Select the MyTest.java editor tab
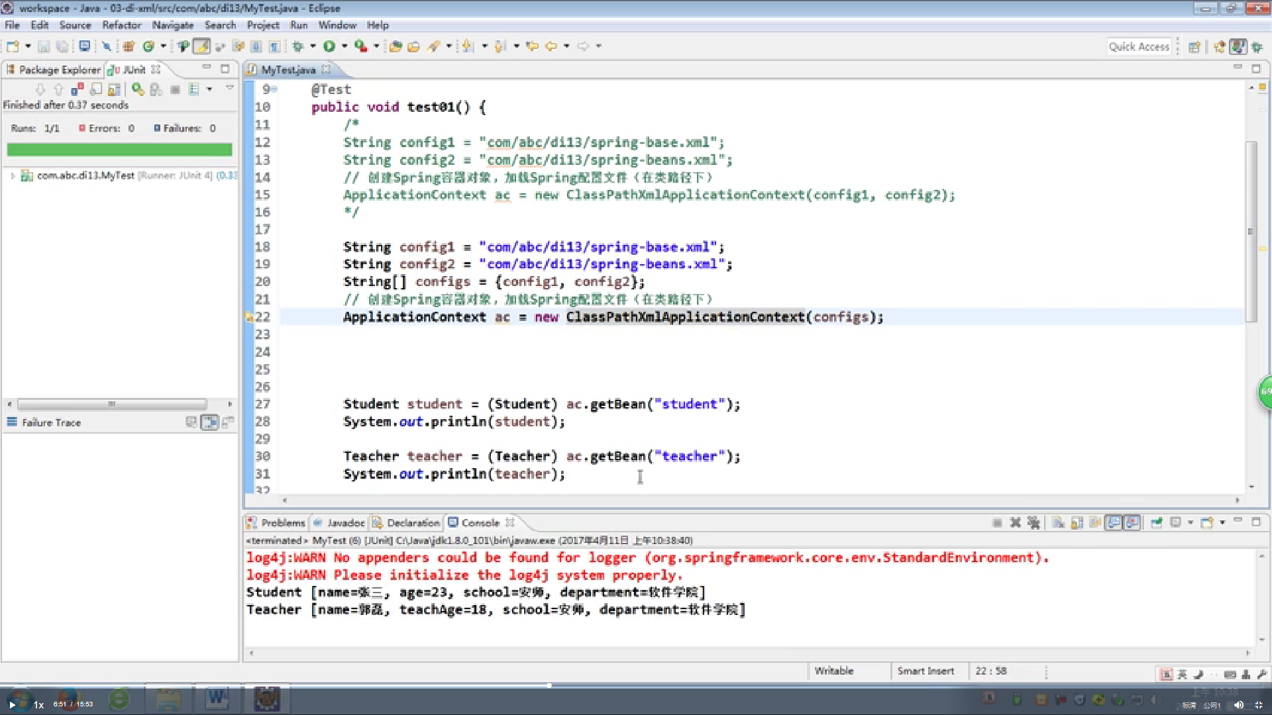 click(288, 70)
